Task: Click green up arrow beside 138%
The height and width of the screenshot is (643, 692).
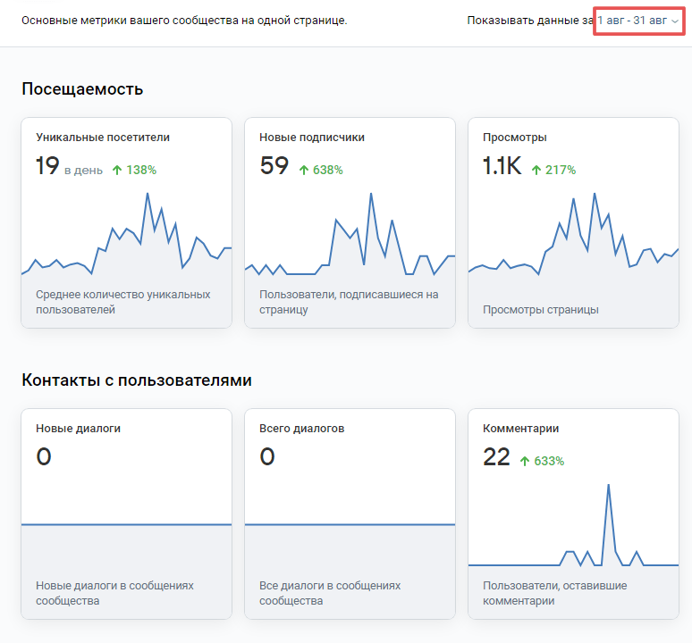Action: (x=117, y=170)
